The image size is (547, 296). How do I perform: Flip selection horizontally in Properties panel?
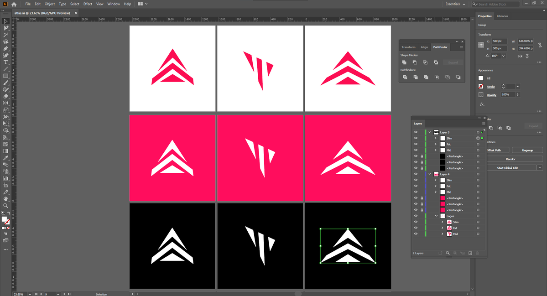(x=520, y=56)
